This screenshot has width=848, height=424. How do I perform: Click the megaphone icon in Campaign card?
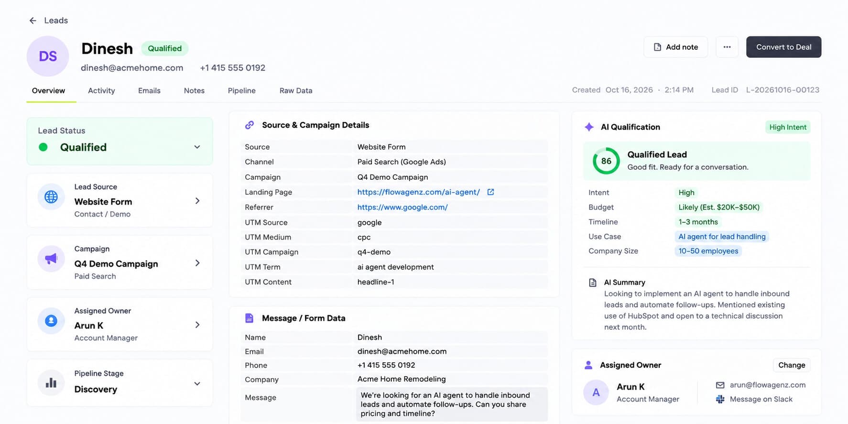[x=51, y=259]
